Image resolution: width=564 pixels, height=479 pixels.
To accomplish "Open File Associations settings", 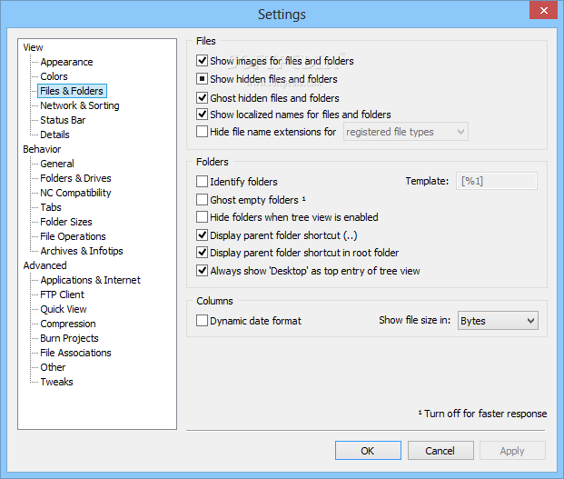I will [76, 353].
